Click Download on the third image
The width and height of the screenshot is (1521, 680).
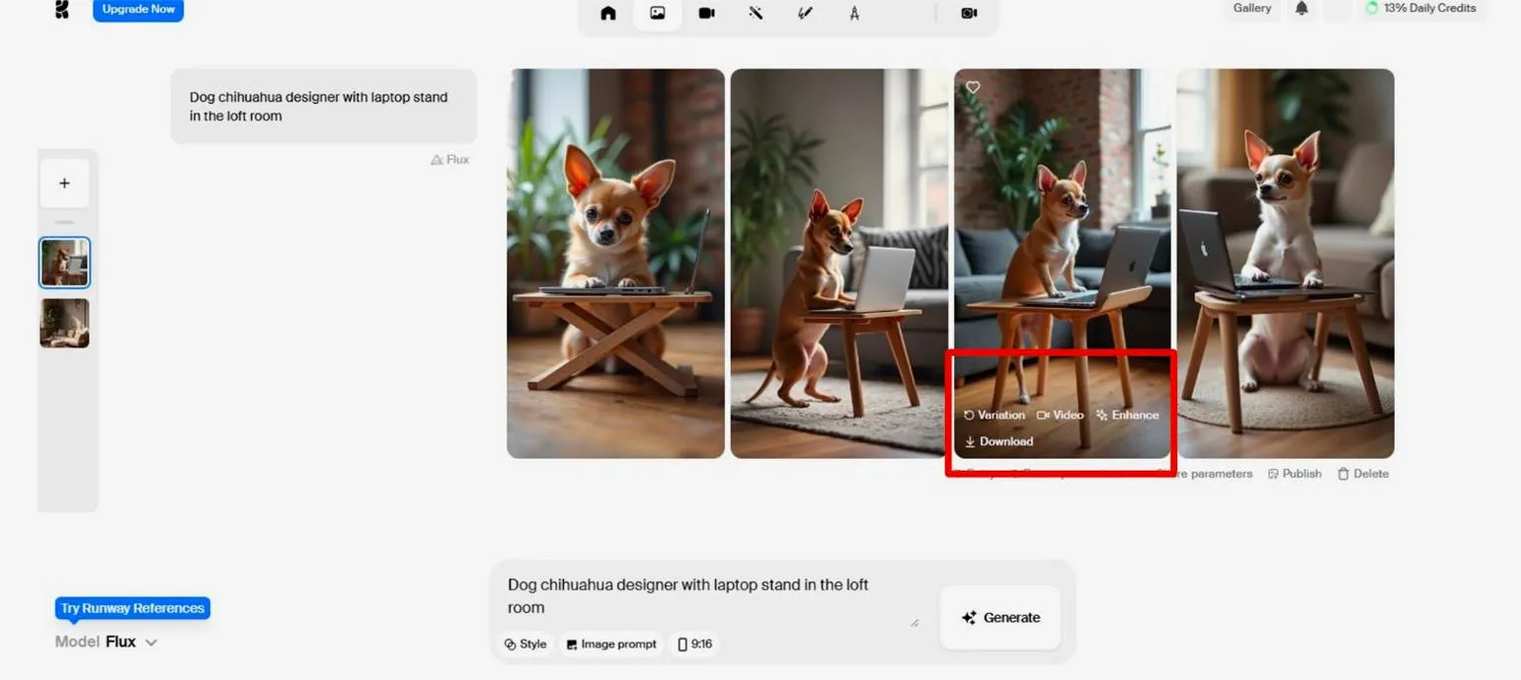click(x=999, y=442)
